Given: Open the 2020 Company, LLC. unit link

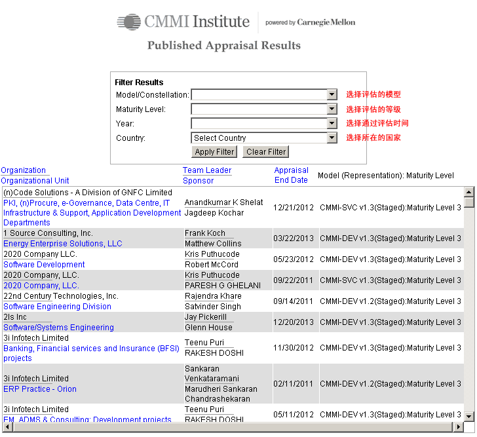Looking at the screenshot, I should point(41,286).
